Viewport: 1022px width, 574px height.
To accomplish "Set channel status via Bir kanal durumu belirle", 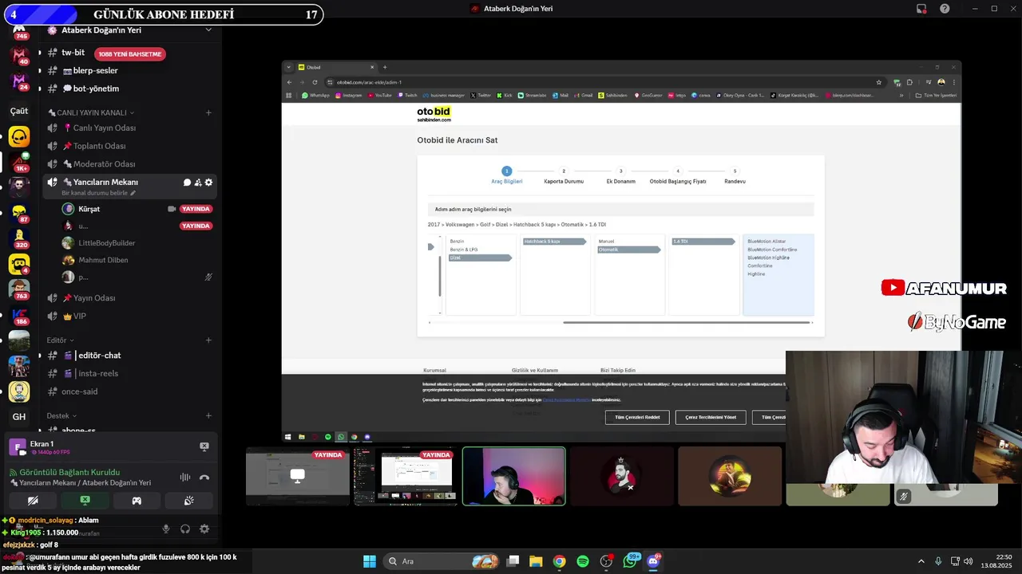I will tap(98, 193).
